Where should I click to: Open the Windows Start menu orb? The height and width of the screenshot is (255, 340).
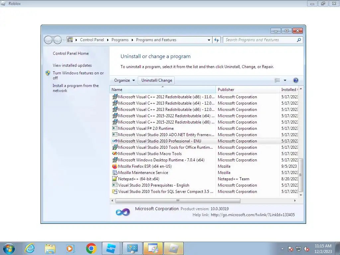[x=9, y=248]
